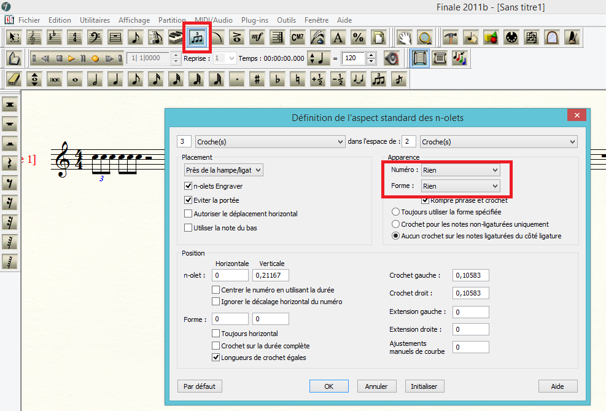Uncheck the 'Eviter la portée' checkbox
This screenshot has height=411, width=606.
188,200
